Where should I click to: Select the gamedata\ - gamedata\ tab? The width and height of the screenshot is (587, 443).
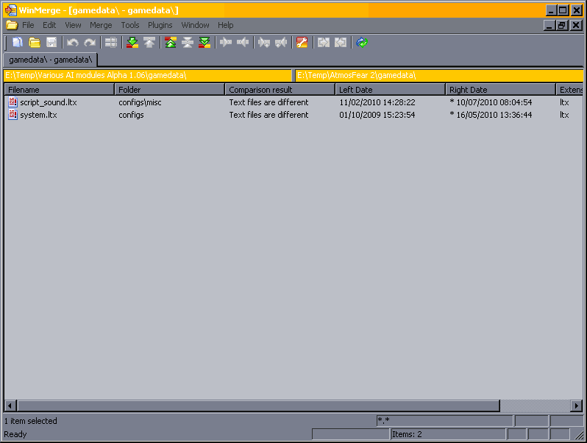tap(50, 60)
